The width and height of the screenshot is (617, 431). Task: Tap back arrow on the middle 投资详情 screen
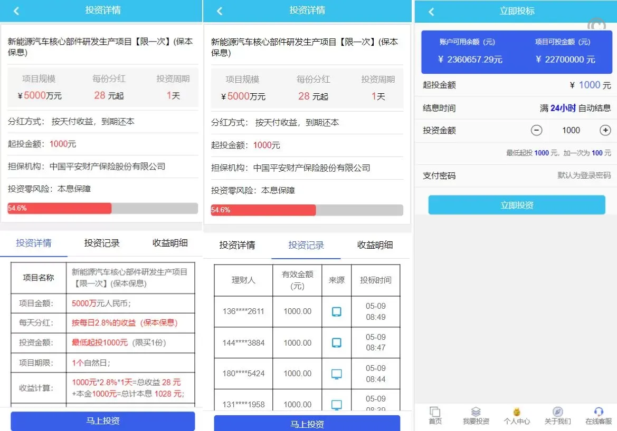tap(220, 11)
